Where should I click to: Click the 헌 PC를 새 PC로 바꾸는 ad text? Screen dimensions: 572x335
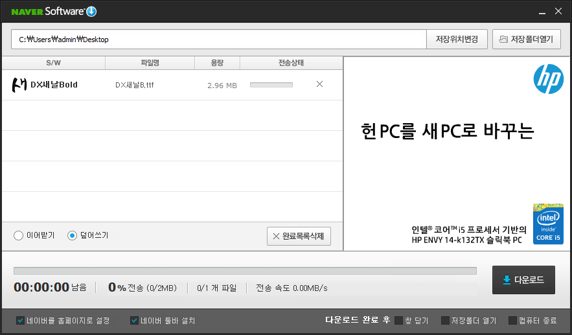448,131
